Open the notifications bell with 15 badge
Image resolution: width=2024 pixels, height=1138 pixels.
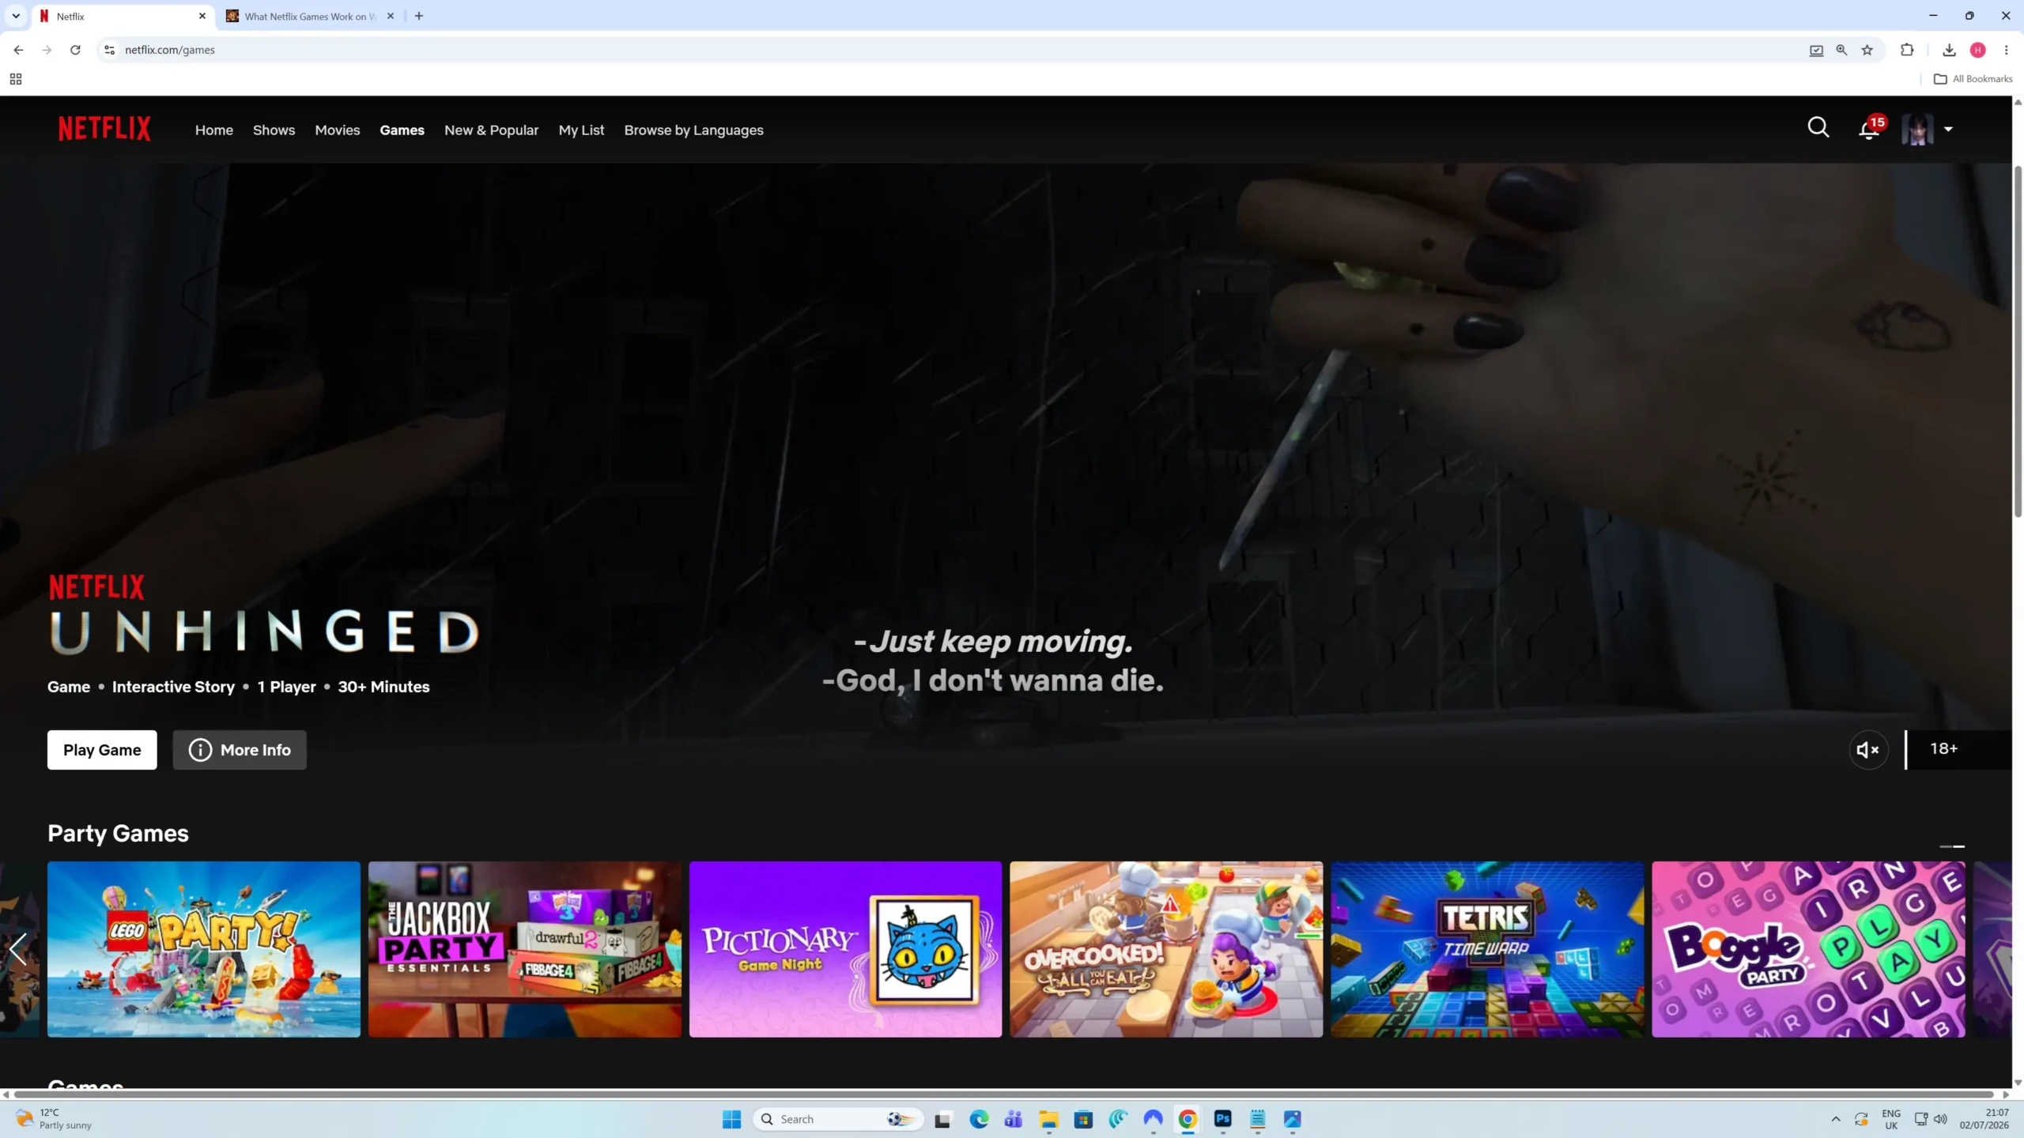click(1871, 128)
